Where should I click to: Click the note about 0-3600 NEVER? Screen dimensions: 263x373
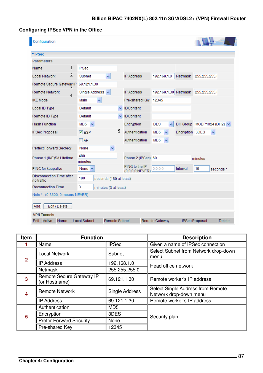click(60, 195)
